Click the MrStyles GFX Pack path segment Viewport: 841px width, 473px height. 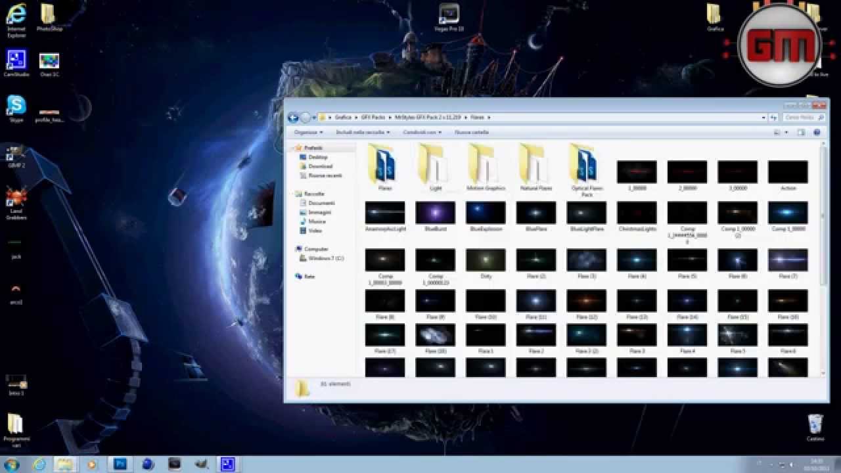[428, 117]
